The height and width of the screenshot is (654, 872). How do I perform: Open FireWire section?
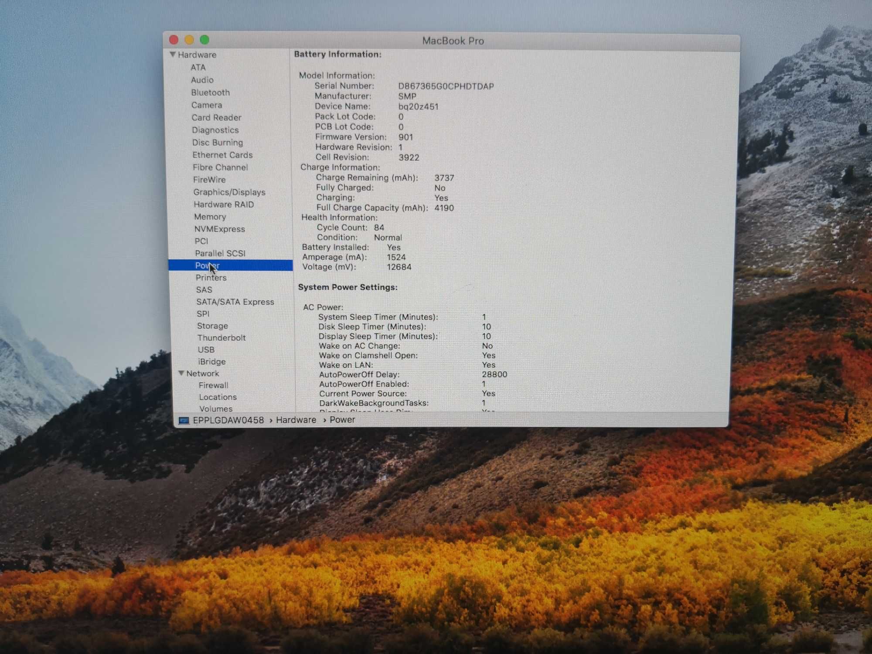pyautogui.click(x=209, y=180)
